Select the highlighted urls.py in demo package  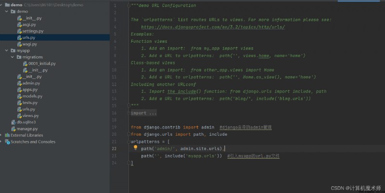55,38
